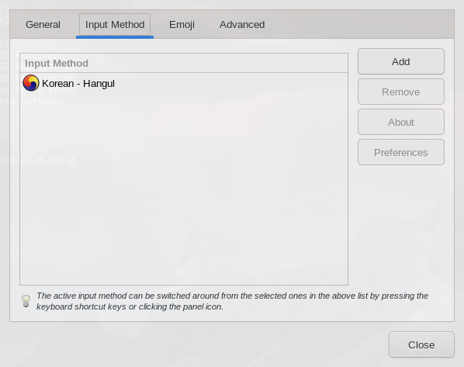The width and height of the screenshot is (464, 367).
Task: Click the Korean taegeuk flag icon
Action: 31,83
